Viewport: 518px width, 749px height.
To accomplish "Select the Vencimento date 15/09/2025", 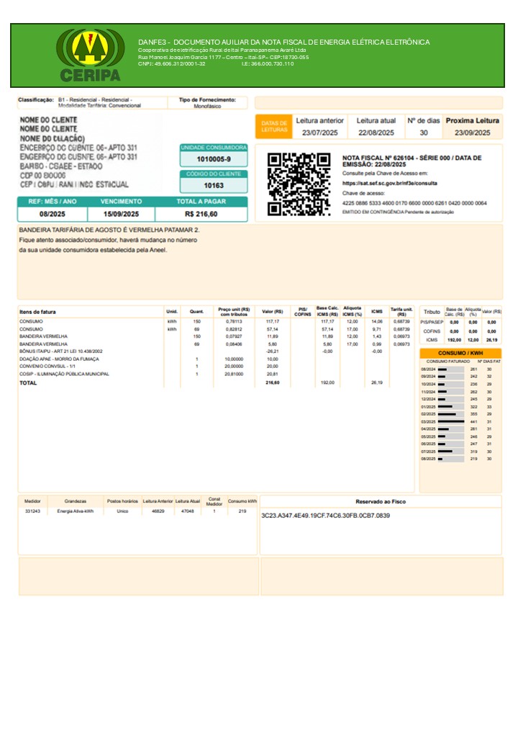I will point(121,214).
